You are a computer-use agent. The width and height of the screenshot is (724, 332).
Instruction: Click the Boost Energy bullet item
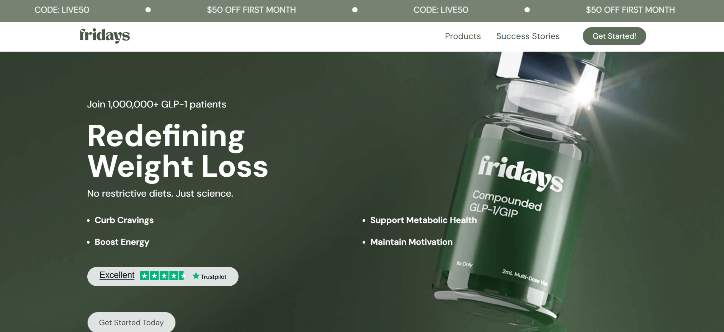click(122, 242)
